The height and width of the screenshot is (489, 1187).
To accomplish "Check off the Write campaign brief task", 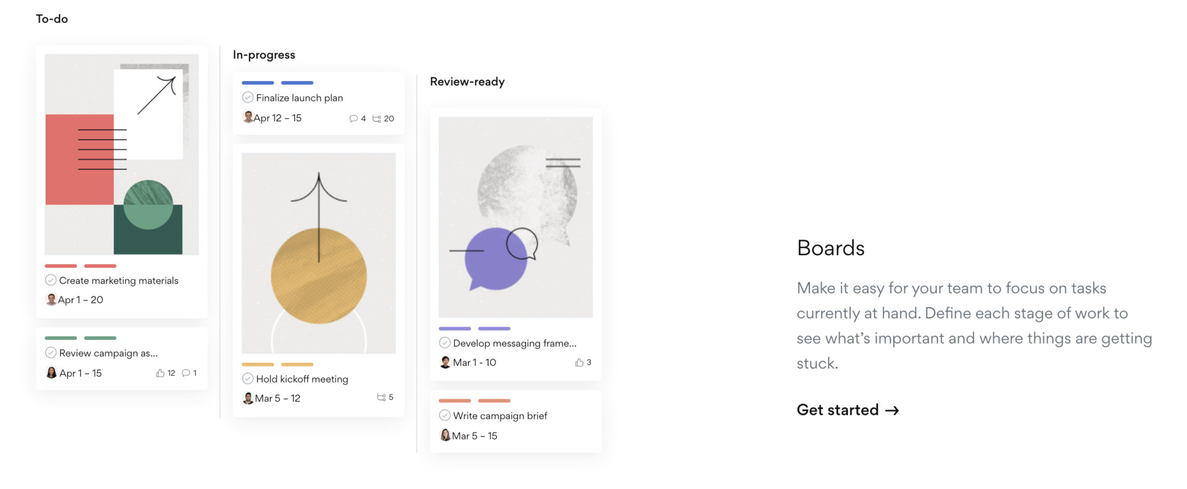I will pos(445,415).
